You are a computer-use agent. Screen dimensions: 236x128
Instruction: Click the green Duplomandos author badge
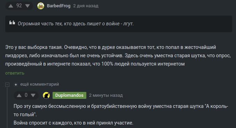(x=69, y=95)
